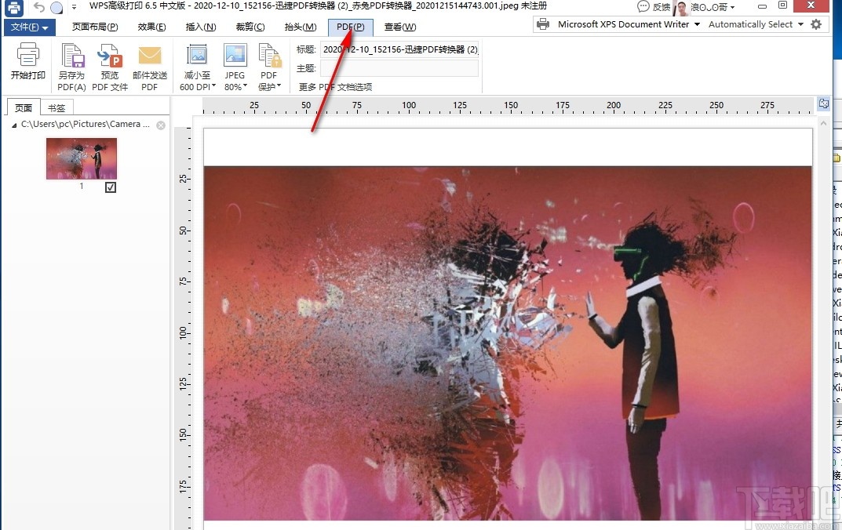842x530 pixels.
Task: Close the C:\Users\pc\Pictures path entry
Action: click(162, 124)
